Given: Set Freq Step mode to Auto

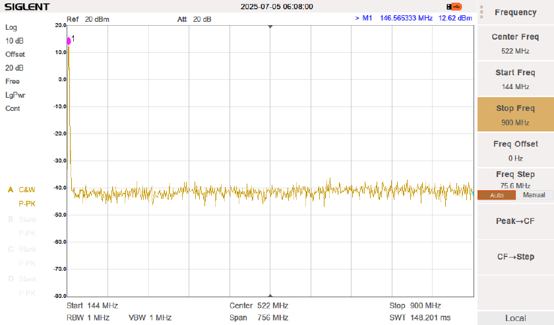Looking at the screenshot, I should tap(497, 196).
